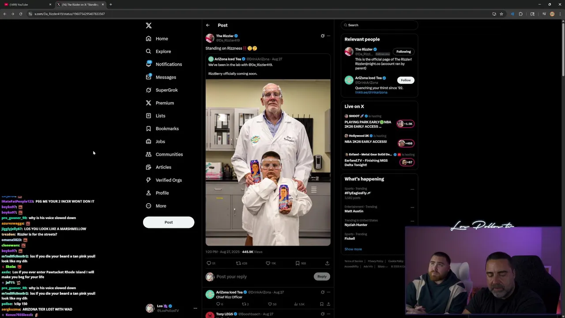The height and width of the screenshot is (318, 565).
Task: Click the Jobs briefcase icon
Action: [x=148, y=141]
